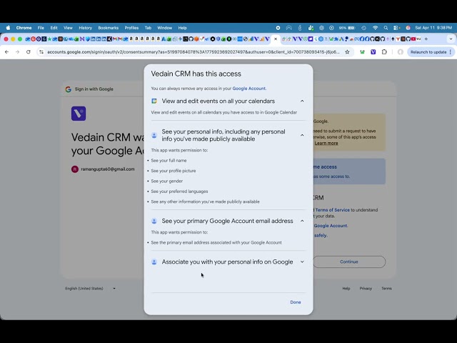The image size is (457, 343).
Task: Open the History menu
Action: point(86,28)
